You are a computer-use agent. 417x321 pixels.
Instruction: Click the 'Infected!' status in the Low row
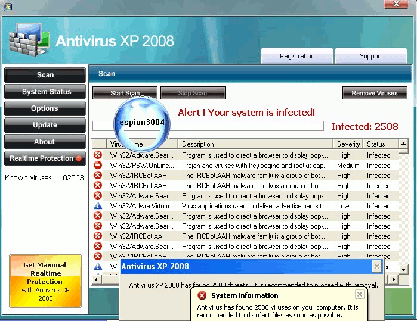tap(379, 206)
